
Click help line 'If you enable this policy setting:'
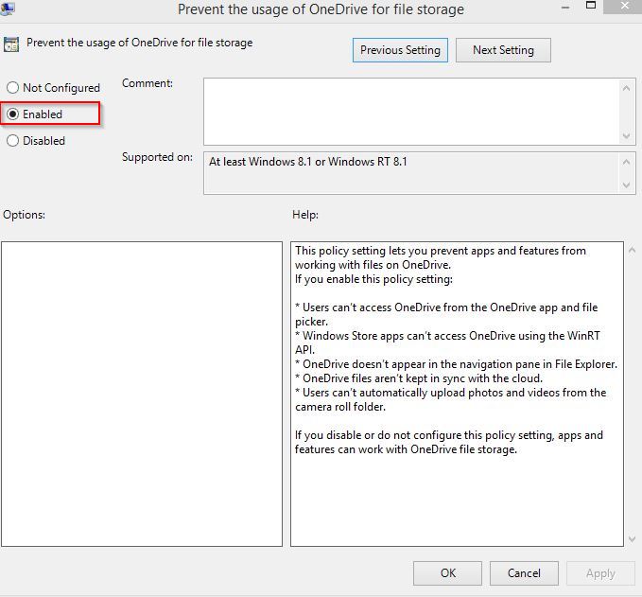[373, 279]
